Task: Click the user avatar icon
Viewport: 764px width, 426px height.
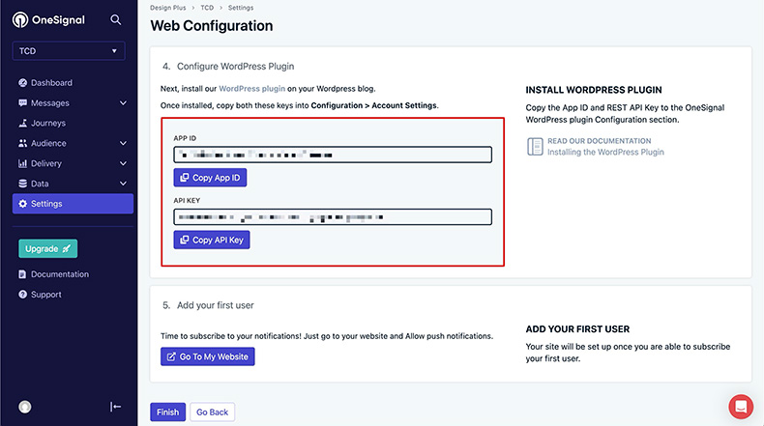Action: pyautogui.click(x=25, y=407)
